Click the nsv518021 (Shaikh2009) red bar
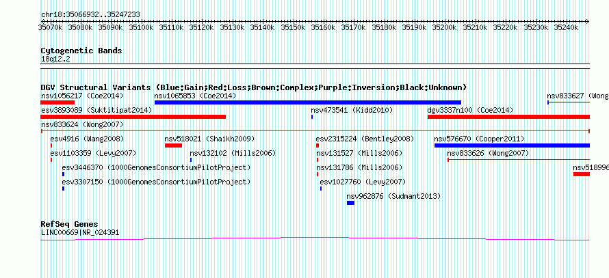The width and height of the screenshot is (609, 278). tap(173, 145)
